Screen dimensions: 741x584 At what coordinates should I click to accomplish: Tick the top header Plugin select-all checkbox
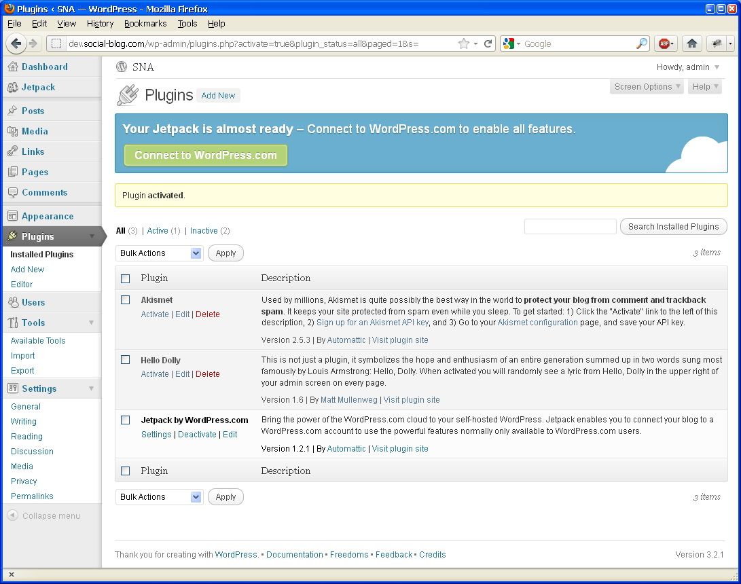pyautogui.click(x=125, y=278)
